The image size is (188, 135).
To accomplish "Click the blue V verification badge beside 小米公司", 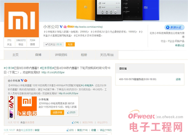I will 61,27.
